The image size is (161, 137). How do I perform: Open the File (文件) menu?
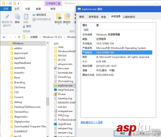pyautogui.click(x=6, y=9)
